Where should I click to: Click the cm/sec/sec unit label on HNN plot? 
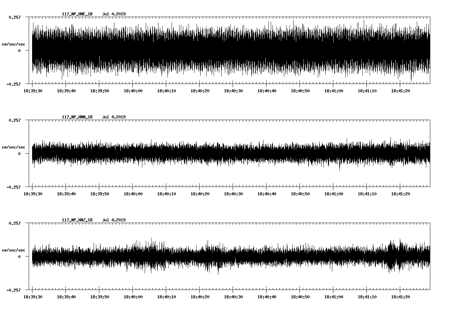click(x=13, y=147)
